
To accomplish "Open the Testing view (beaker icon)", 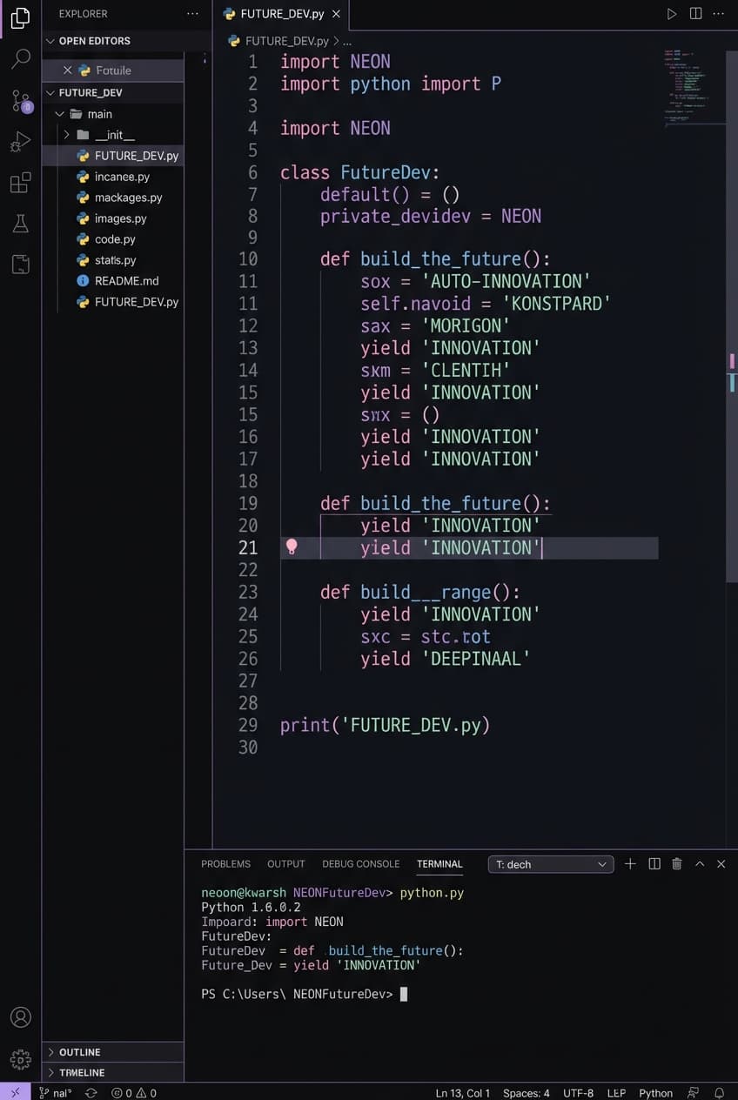I will [19, 224].
